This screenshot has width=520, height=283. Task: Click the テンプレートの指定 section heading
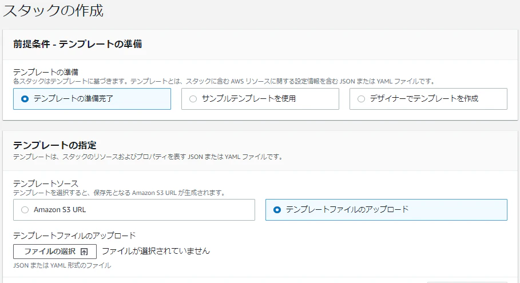click(x=55, y=145)
